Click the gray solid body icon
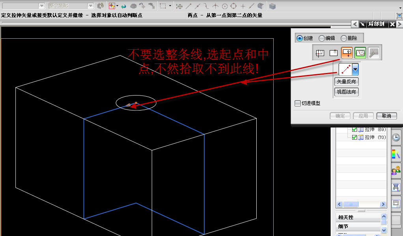The height and width of the screenshot is (236, 403). click(133, 6)
